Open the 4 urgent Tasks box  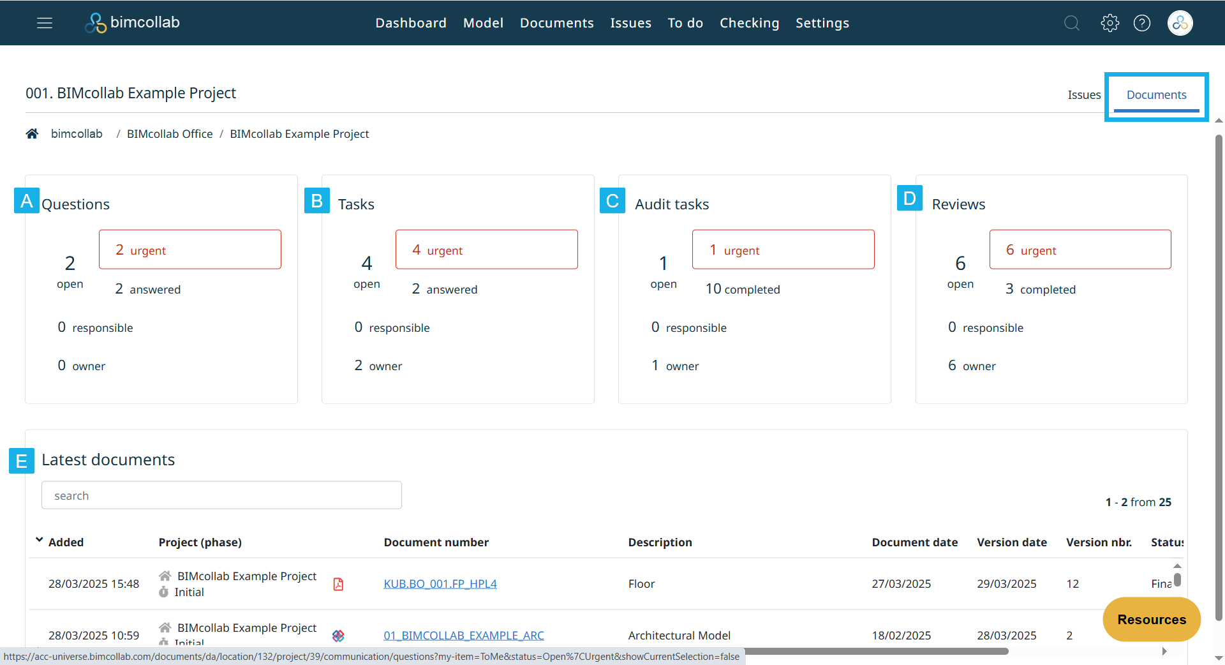[x=487, y=250]
